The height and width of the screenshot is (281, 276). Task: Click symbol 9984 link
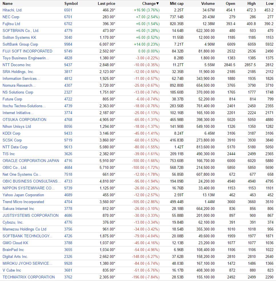[68, 44]
